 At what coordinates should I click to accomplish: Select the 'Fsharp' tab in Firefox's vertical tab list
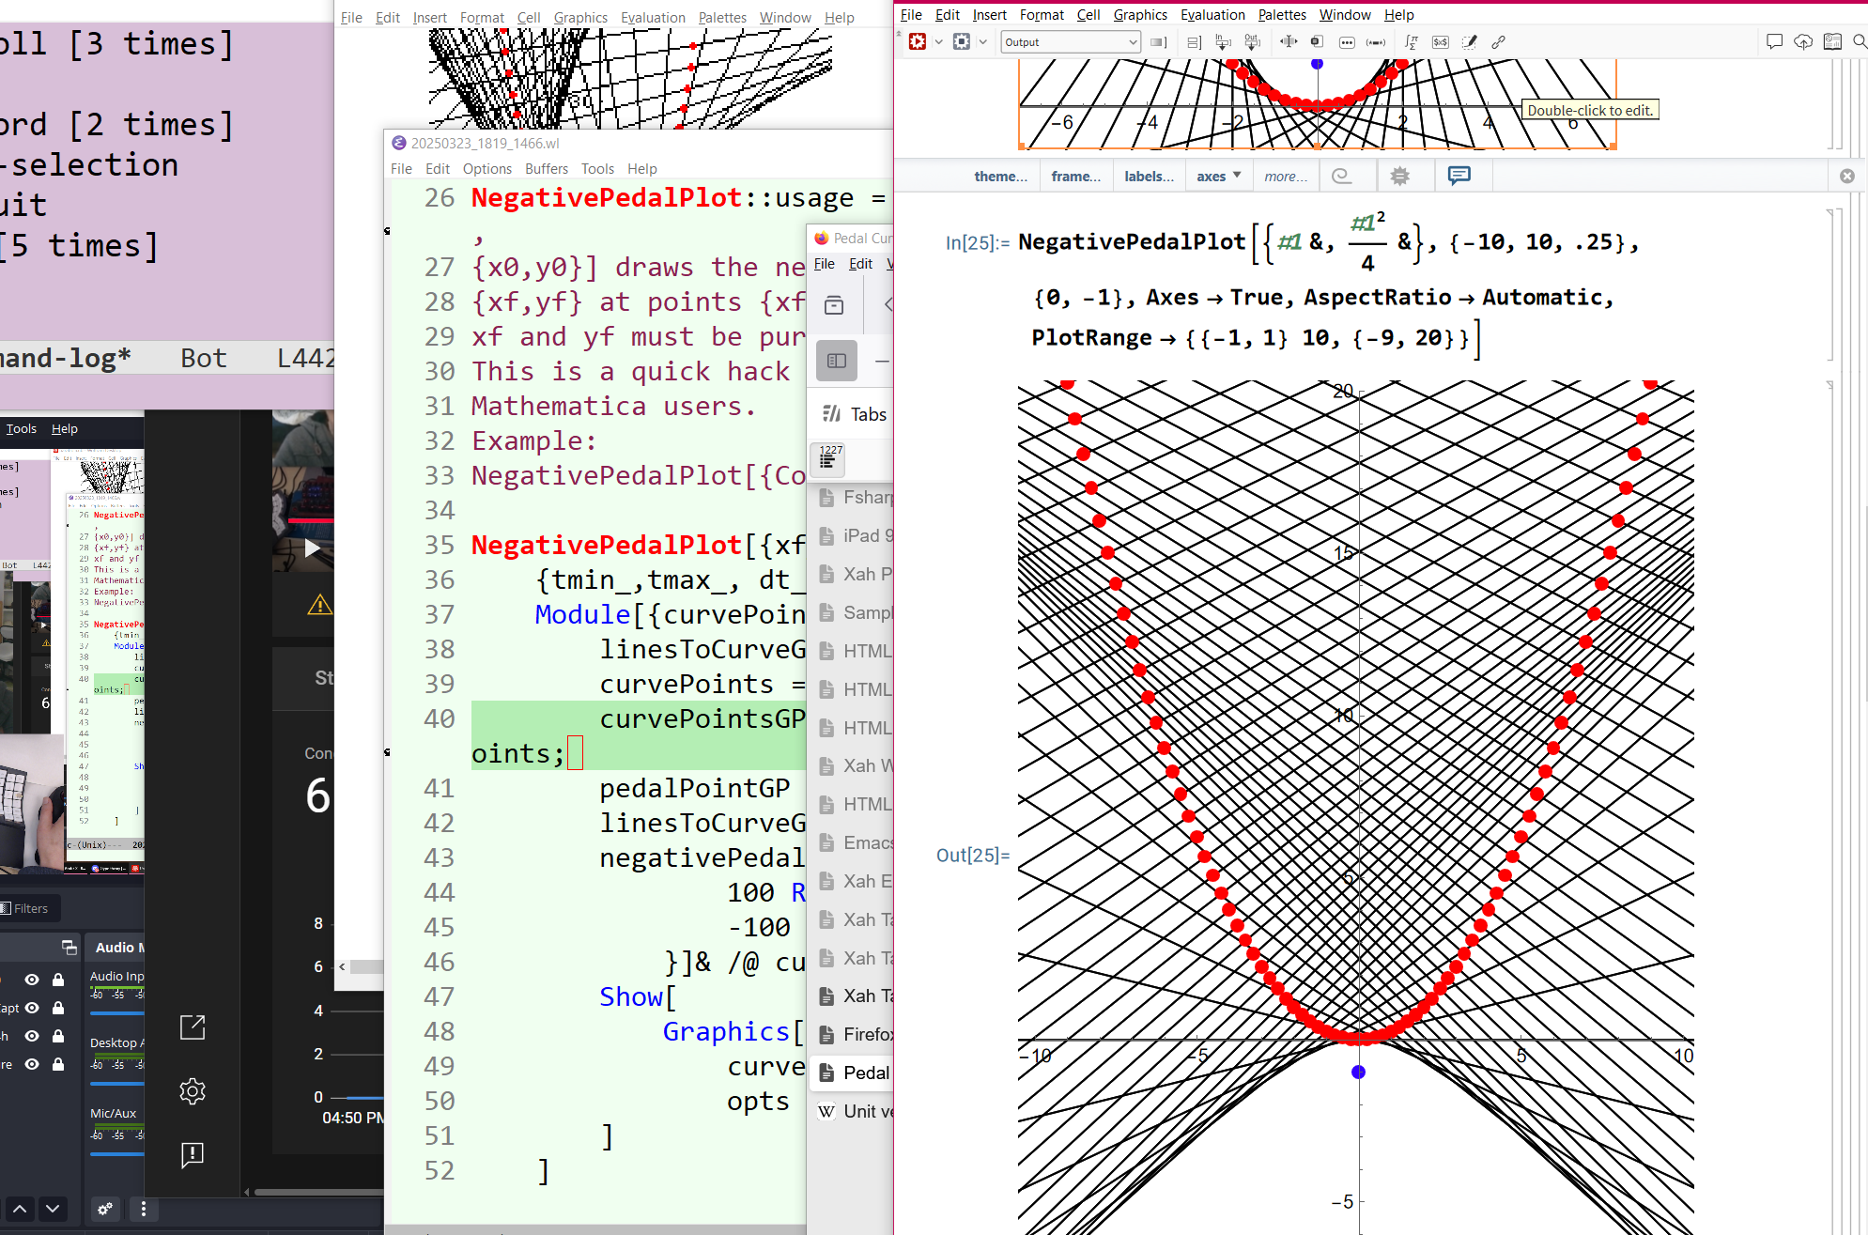pyautogui.click(x=855, y=497)
